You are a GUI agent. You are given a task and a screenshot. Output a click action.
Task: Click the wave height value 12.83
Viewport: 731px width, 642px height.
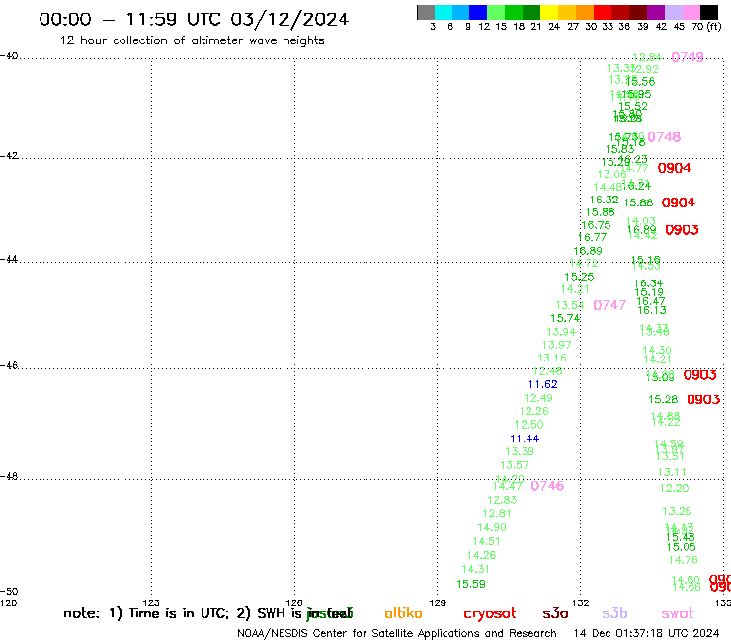502,500
